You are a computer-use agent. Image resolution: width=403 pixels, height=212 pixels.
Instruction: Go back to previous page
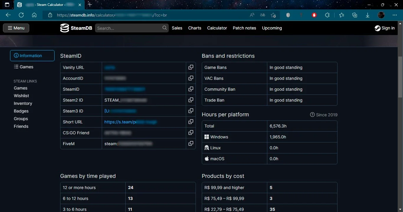8,15
